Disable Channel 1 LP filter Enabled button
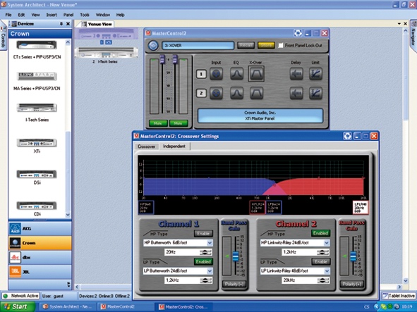Image resolution: width=417 pixels, height=312 pixels. 203,261
